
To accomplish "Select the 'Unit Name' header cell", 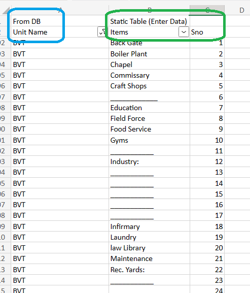I will pyautogui.click(x=60, y=32).
